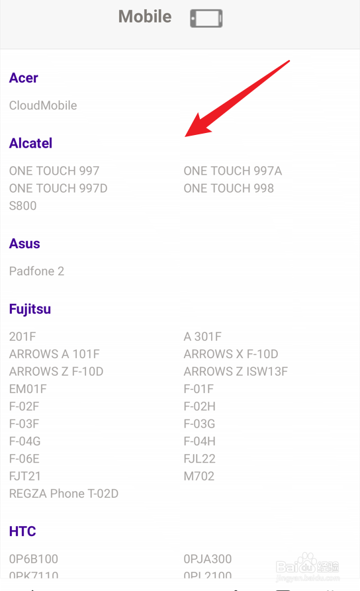Viewport: 360px width, 591px height.
Task: Open the Alcatel brand heading
Action: 30,143
